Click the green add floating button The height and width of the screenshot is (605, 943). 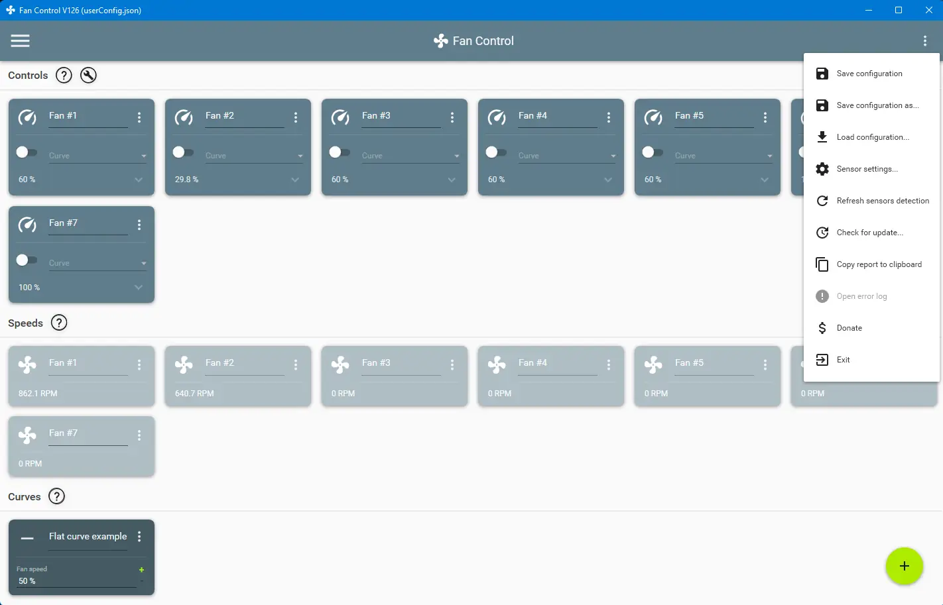pyautogui.click(x=904, y=566)
